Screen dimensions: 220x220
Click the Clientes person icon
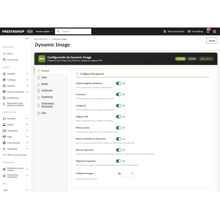(x=4, y=86)
